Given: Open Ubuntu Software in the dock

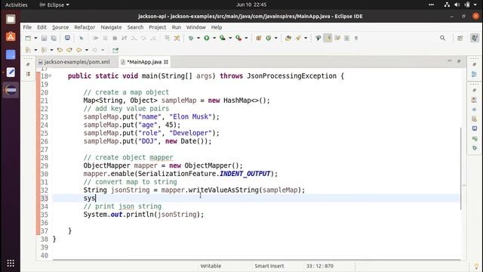Looking at the screenshot, I should click(11, 37).
